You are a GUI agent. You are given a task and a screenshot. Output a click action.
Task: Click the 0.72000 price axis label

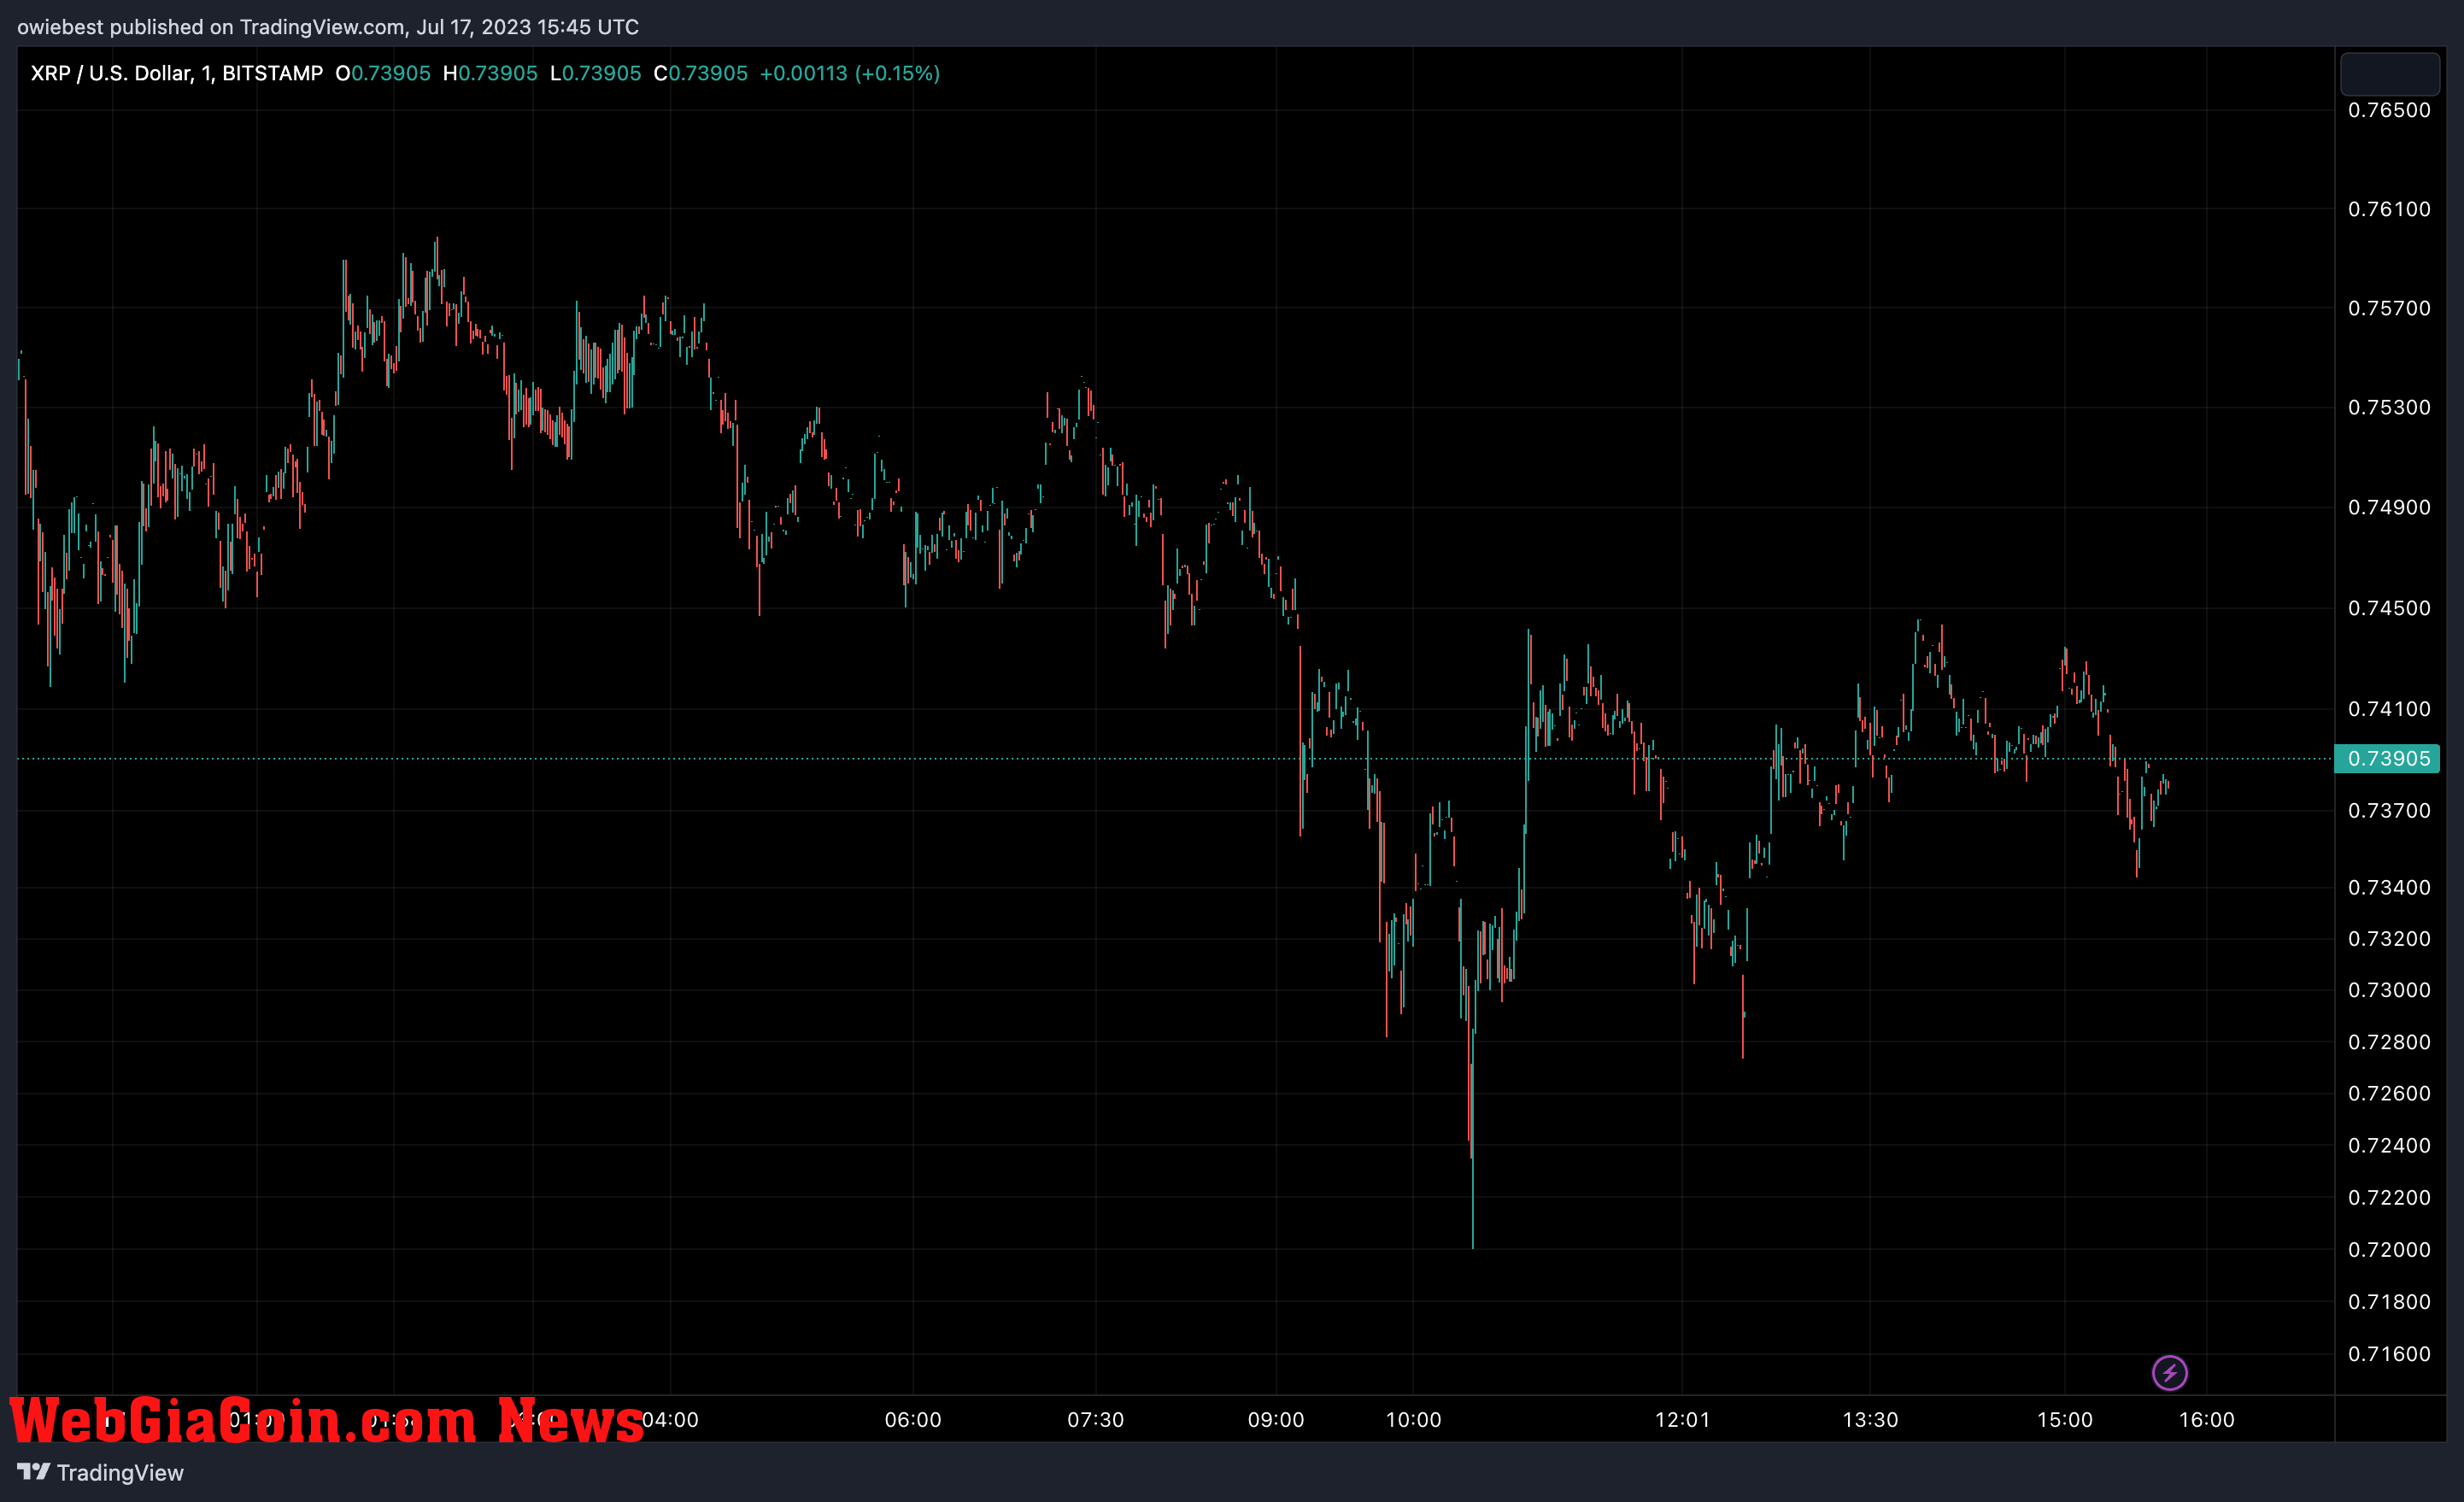(2389, 1249)
